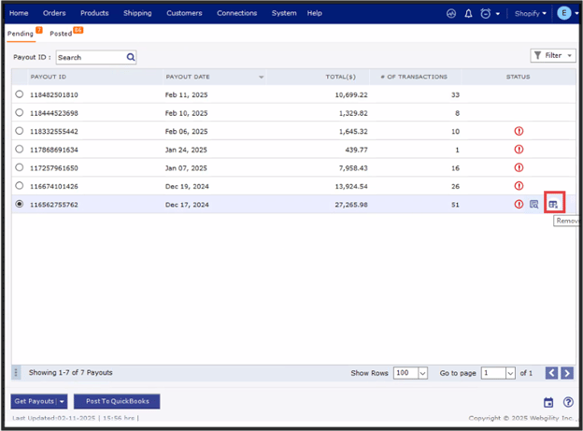The width and height of the screenshot is (583, 431).
Task: Click the calendar icon near the bottom right
Action: pyautogui.click(x=548, y=402)
